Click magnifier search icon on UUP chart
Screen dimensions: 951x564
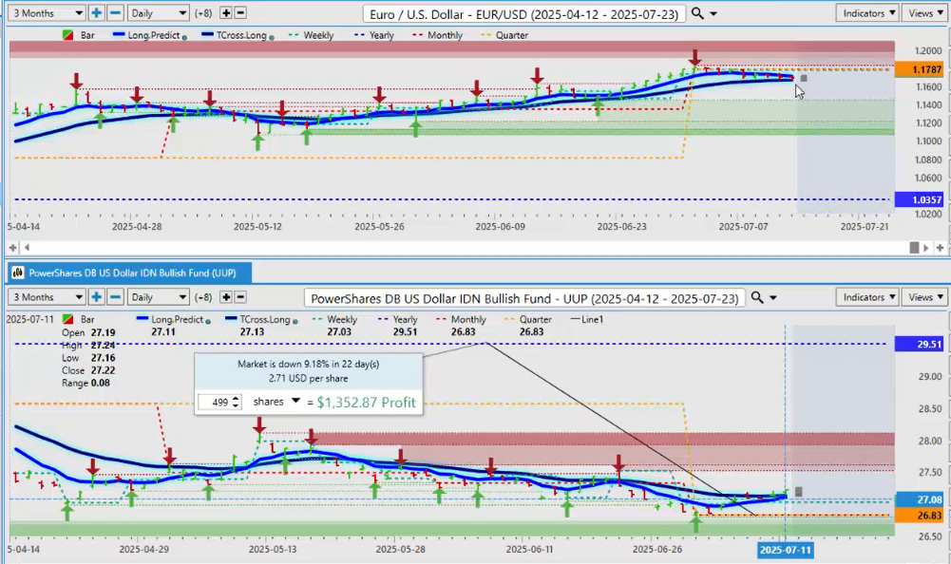[757, 297]
